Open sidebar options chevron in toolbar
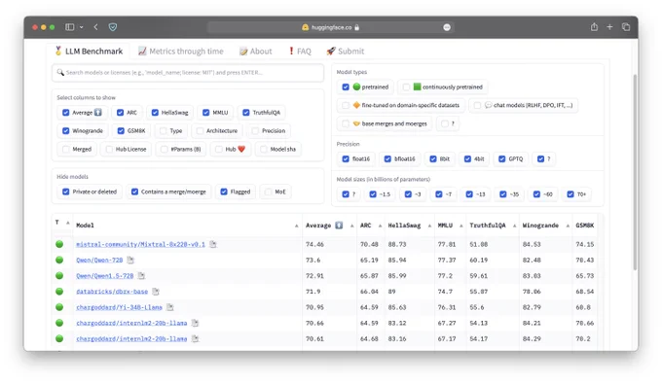662x383 pixels. pyautogui.click(x=81, y=27)
